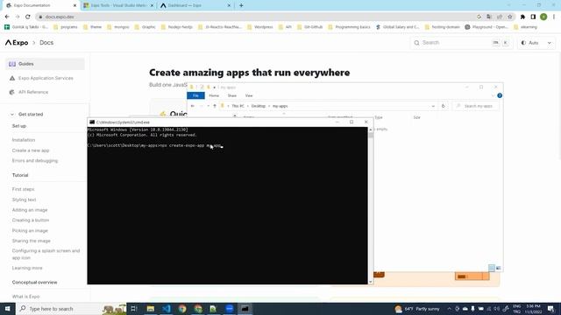Screen dimensions: 561x315
Task: Open the Wordpress bookmark folder
Action: click(x=260, y=27)
